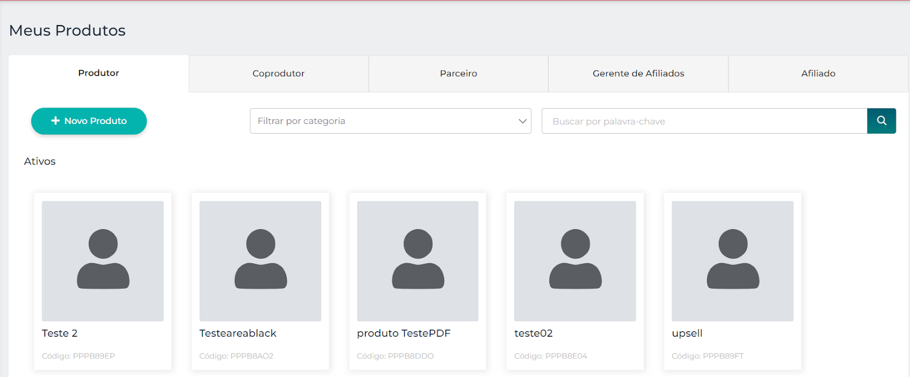Click the Ativos section heading
910x377 pixels.
pos(40,161)
